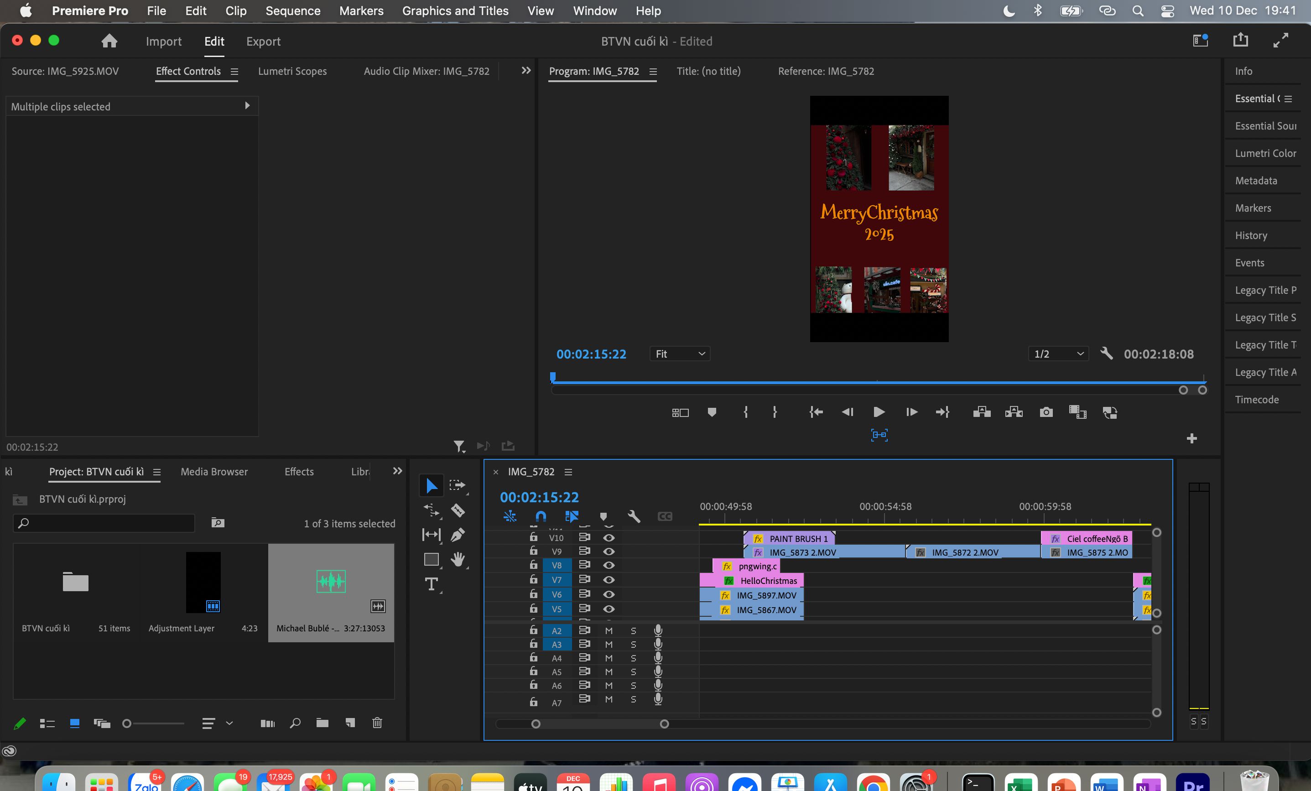Viewport: 1311px width, 791px height.
Task: Open the 1/2 playback resolution dropdown
Action: [x=1058, y=354]
